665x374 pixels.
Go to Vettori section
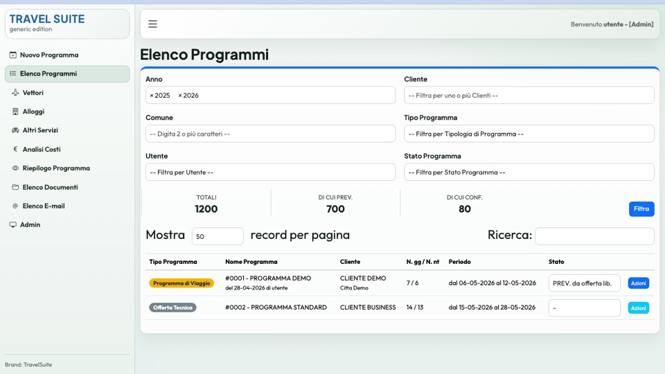(67, 93)
